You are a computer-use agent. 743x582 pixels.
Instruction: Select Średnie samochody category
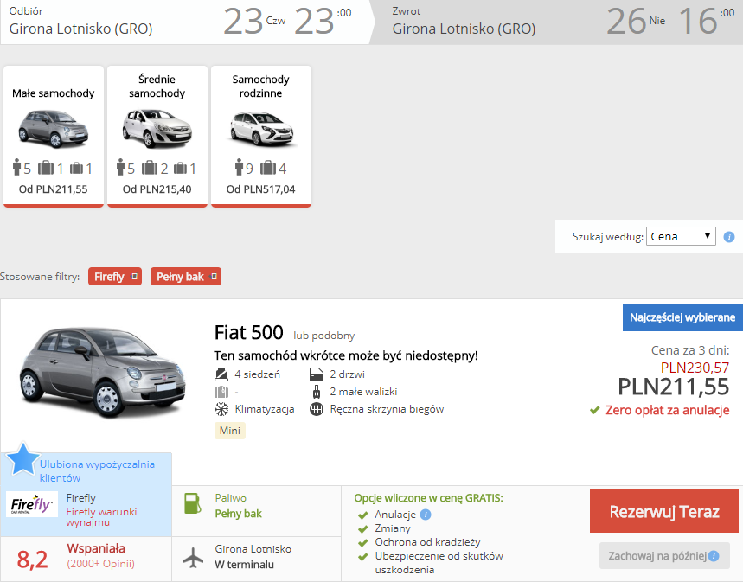[x=157, y=137]
